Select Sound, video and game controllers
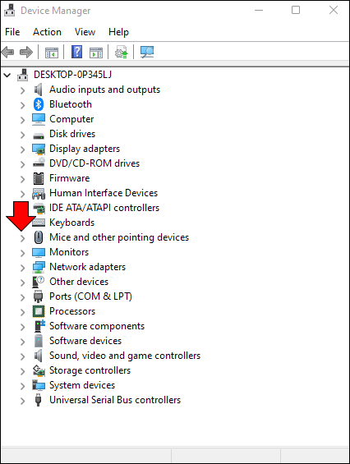350x464 pixels. pos(125,356)
